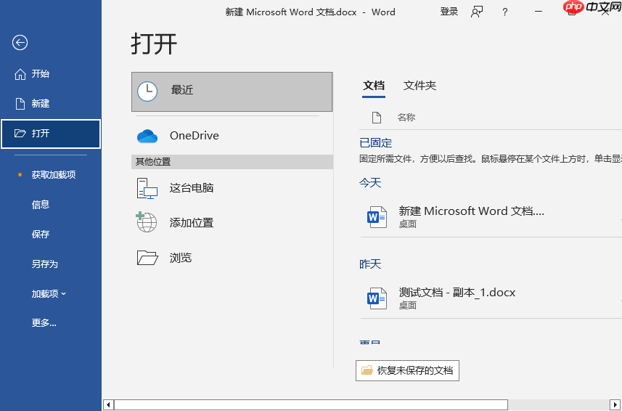Click 保存 in the sidebar

pyautogui.click(x=51, y=234)
